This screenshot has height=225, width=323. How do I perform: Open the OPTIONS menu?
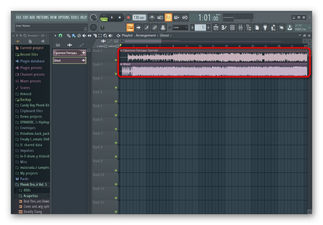click(64, 17)
